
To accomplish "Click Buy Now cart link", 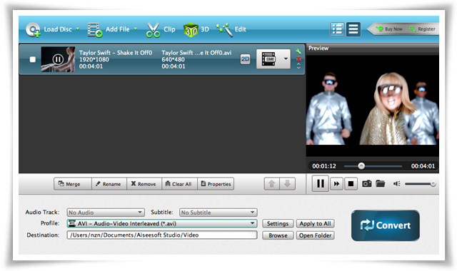I will [389, 29].
